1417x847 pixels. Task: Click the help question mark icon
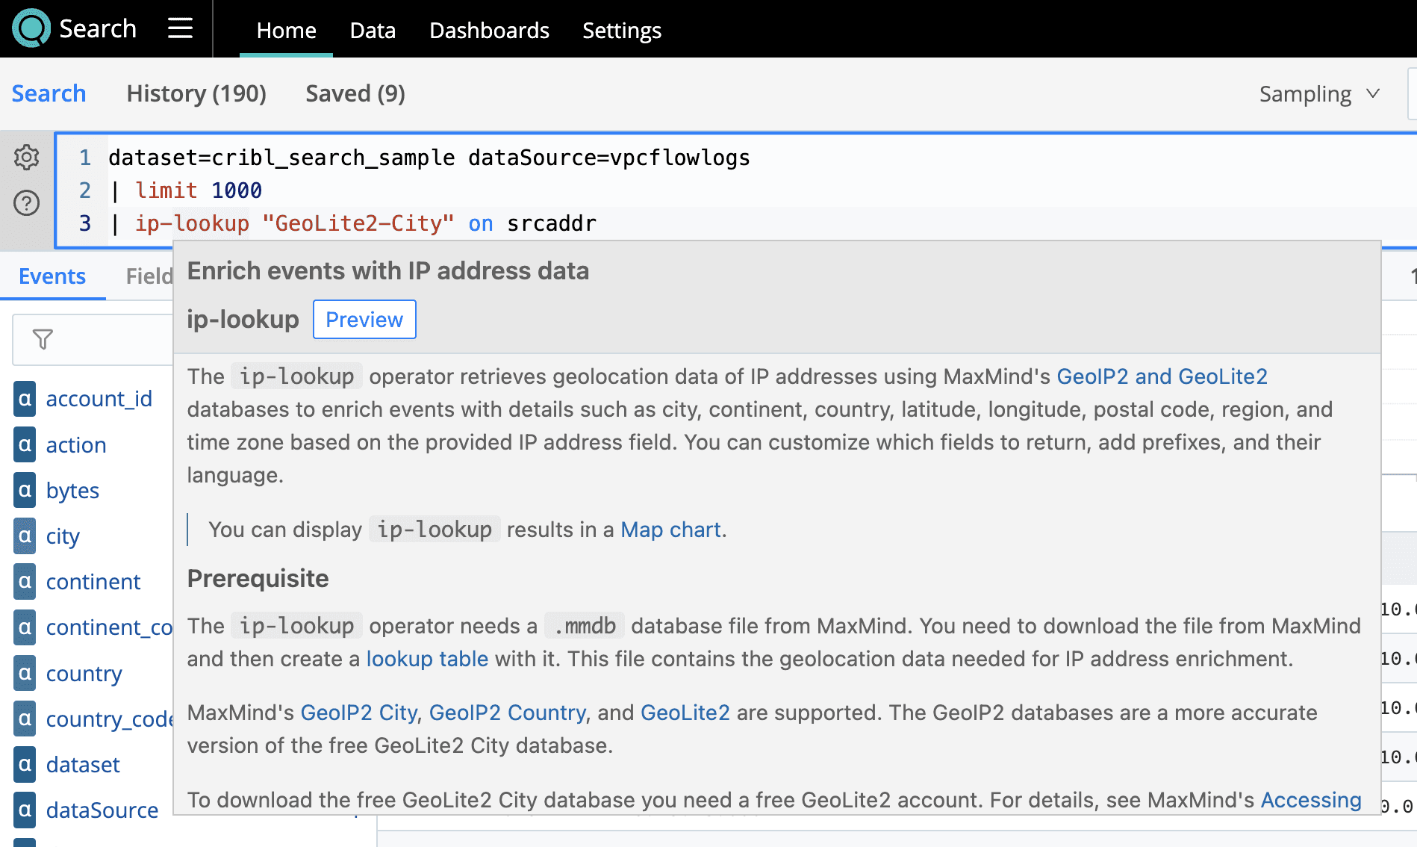(27, 202)
